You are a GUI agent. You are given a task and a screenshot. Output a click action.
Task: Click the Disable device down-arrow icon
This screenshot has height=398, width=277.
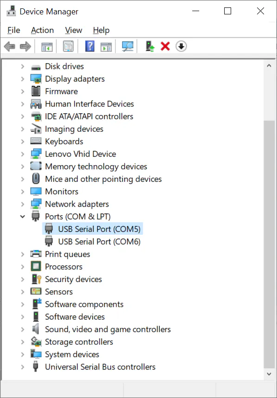[x=181, y=46]
